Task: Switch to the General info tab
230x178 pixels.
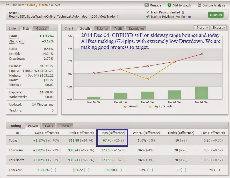Action: pyautogui.click(x=41, y=28)
